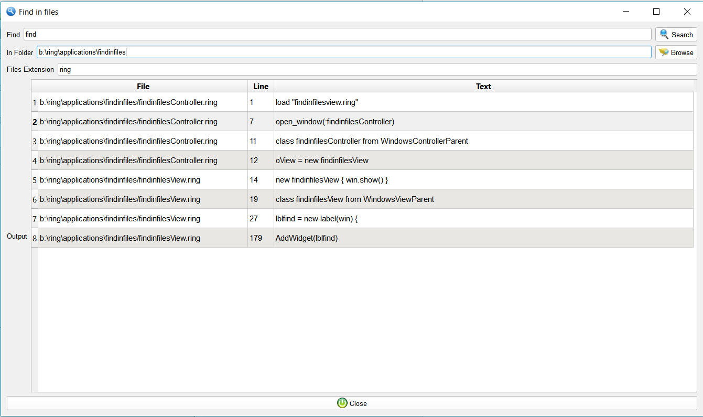Click the Close button text

358,403
